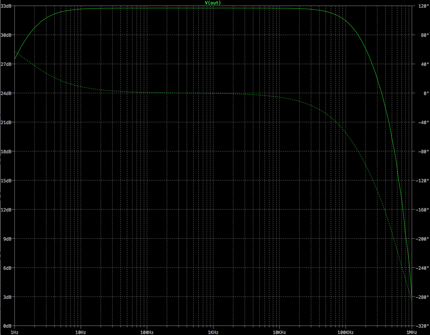Click the 33dB magnitude axis label

point(6,6)
